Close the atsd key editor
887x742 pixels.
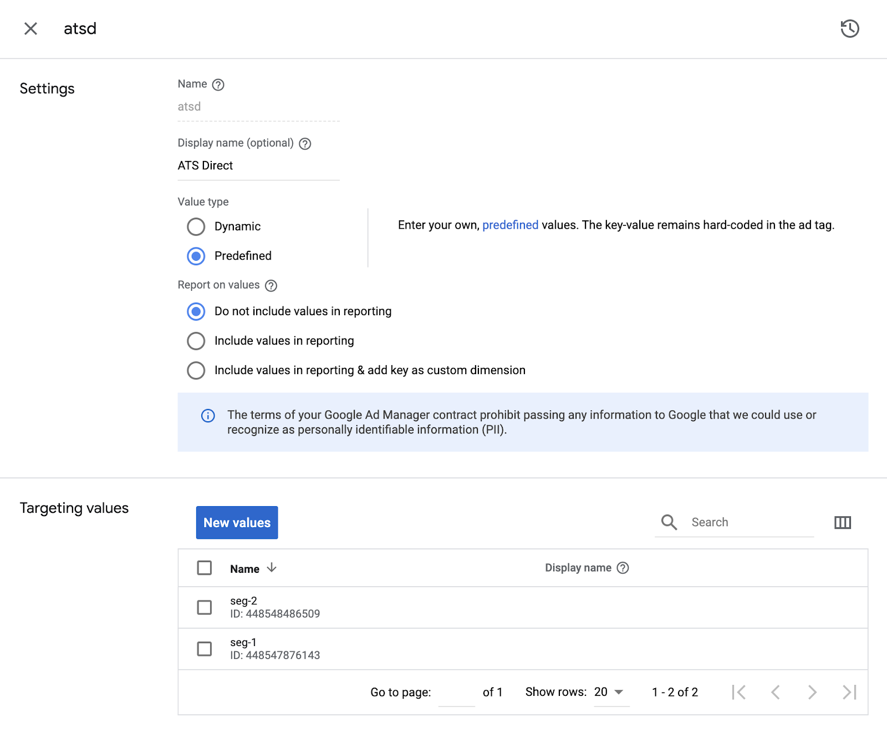(30, 28)
